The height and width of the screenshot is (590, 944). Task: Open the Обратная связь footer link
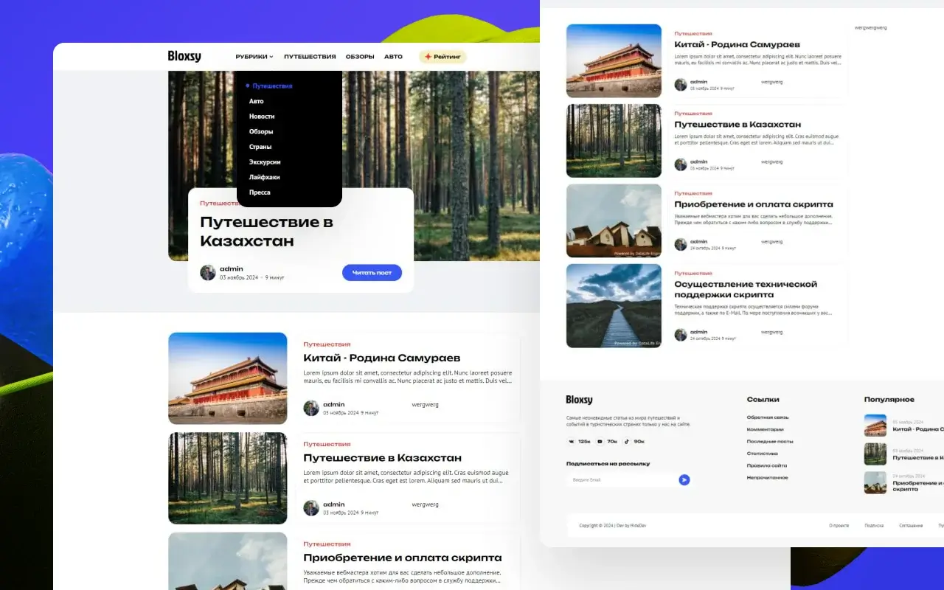tap(767, 417)
